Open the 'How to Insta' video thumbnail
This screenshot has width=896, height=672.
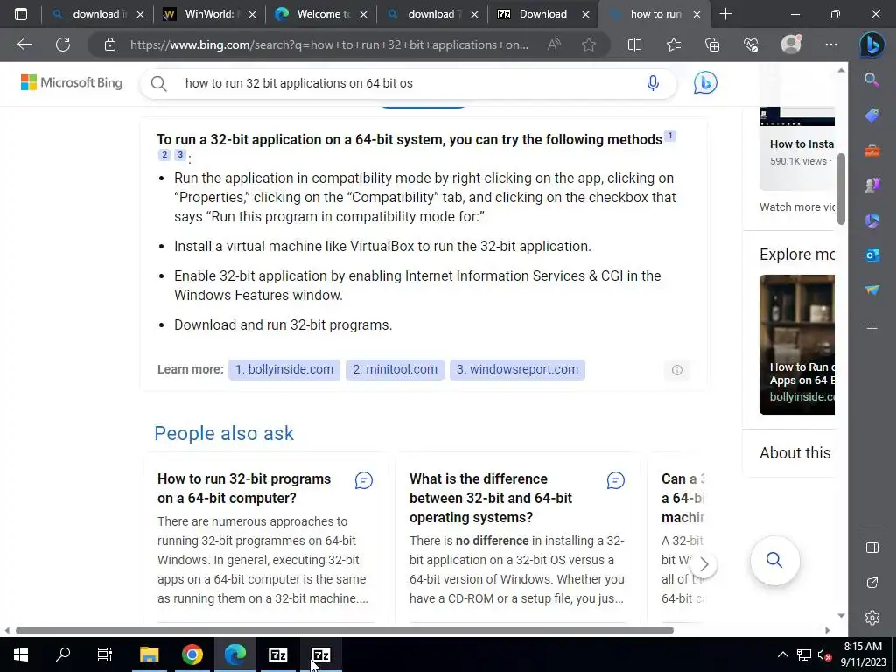point(797,149)
